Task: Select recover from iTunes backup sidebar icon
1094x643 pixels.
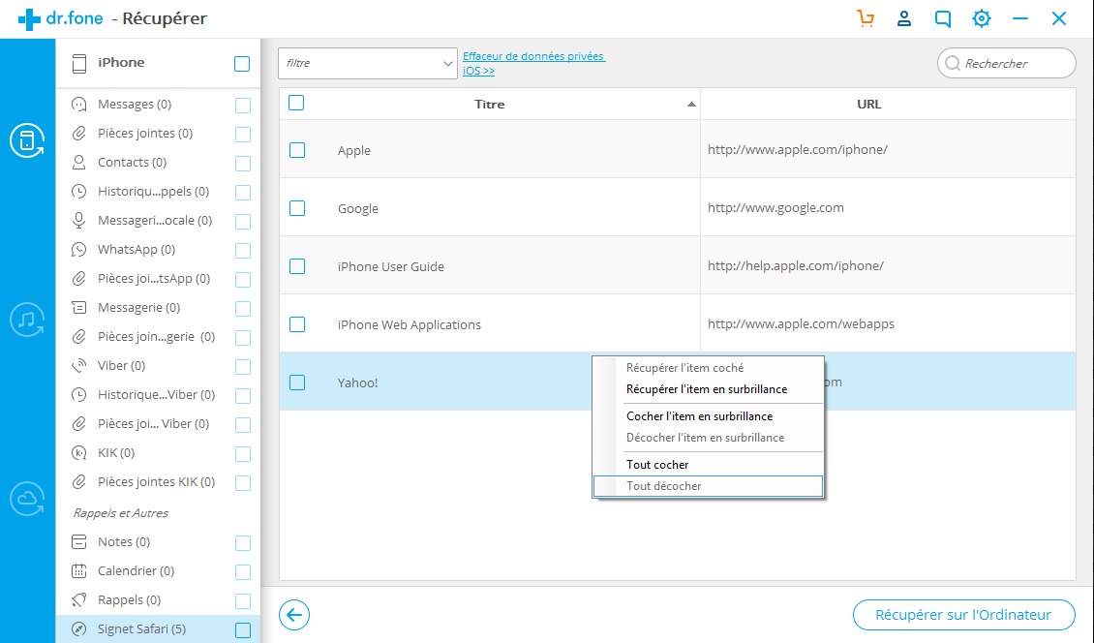Action: click(x=27, y=320)
